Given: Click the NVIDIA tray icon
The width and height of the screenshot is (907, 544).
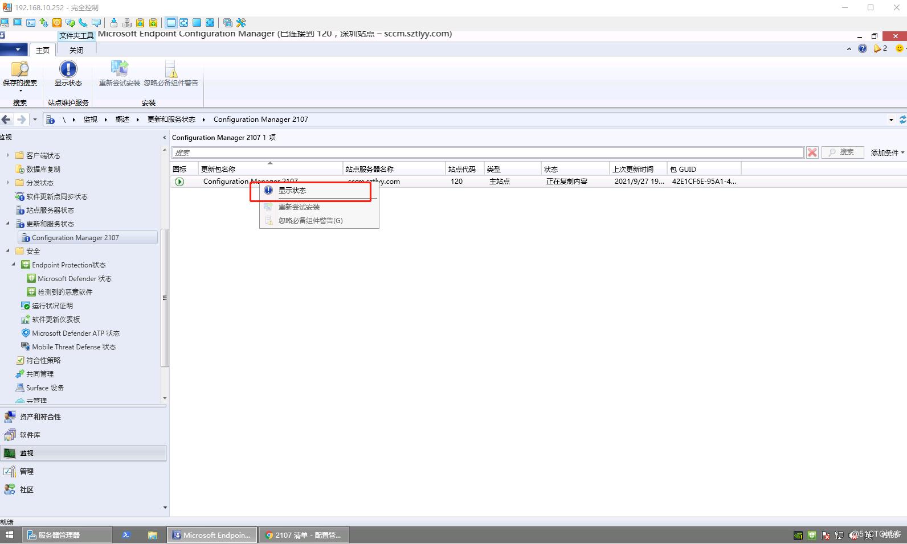Looking at the screenshot, I should (x=798, y=535).
